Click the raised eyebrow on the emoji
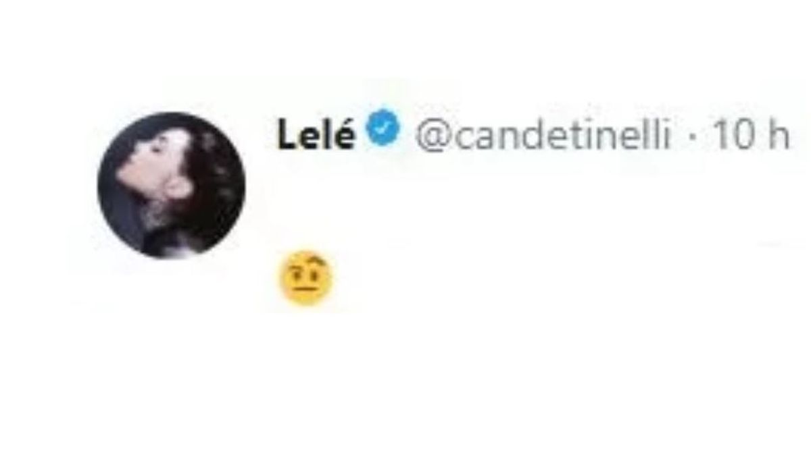The height and width of the screenshot is (467, 811). tap(318, 262)
